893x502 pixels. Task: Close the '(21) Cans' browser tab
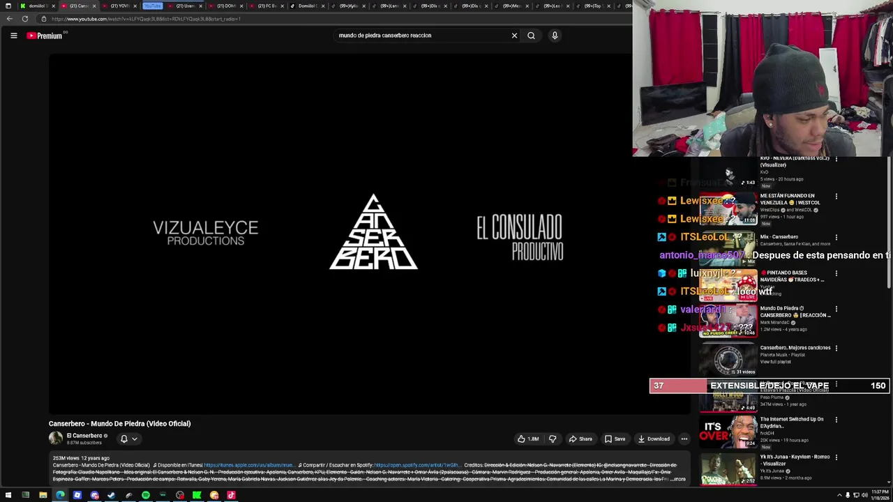94,6
